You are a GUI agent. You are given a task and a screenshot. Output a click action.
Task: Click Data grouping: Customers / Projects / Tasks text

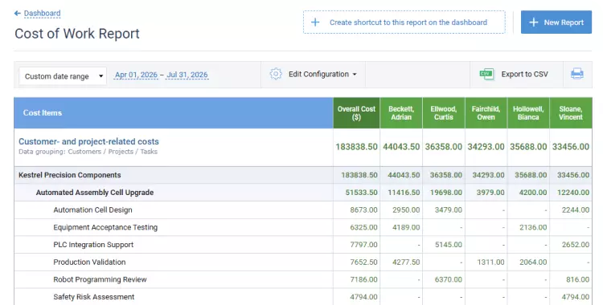[88, 152]
